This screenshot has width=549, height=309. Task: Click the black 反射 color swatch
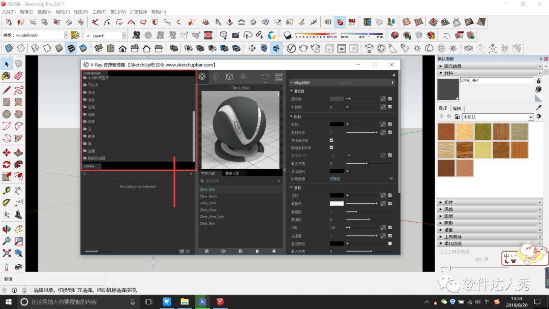(337, 124)
